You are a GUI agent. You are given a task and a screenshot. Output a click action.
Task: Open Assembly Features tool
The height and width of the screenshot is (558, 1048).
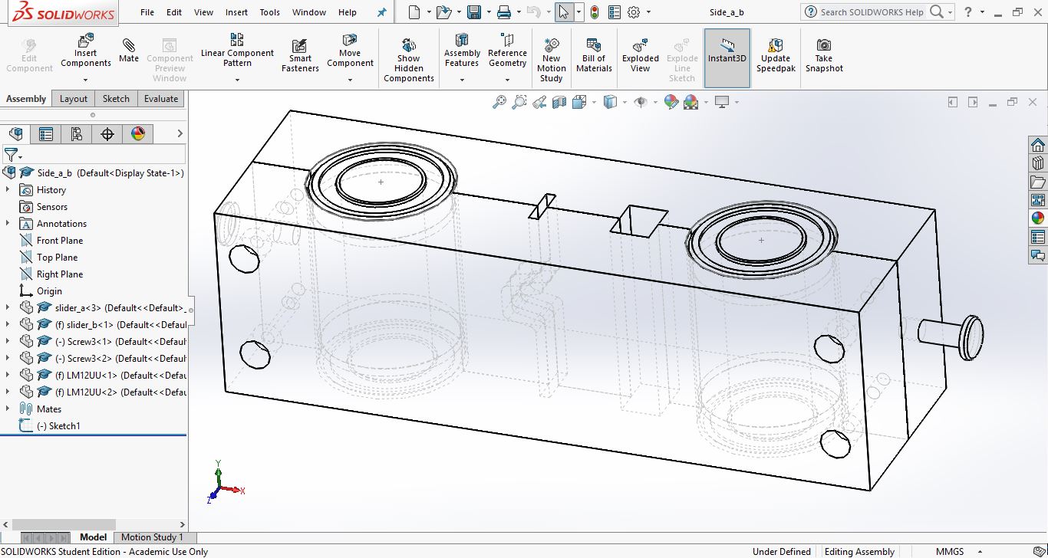[x=462, y=51]
